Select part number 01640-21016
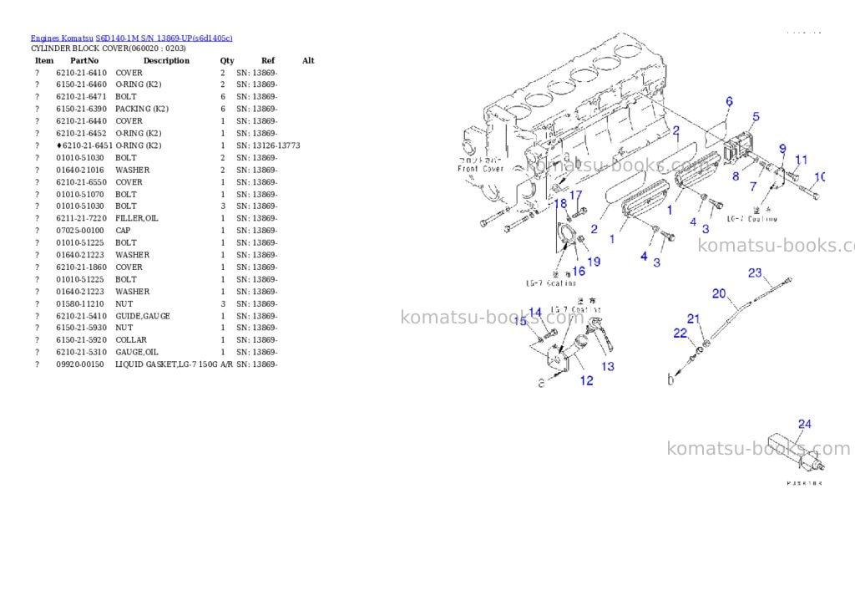855x606 pixels. click(79, 170)
